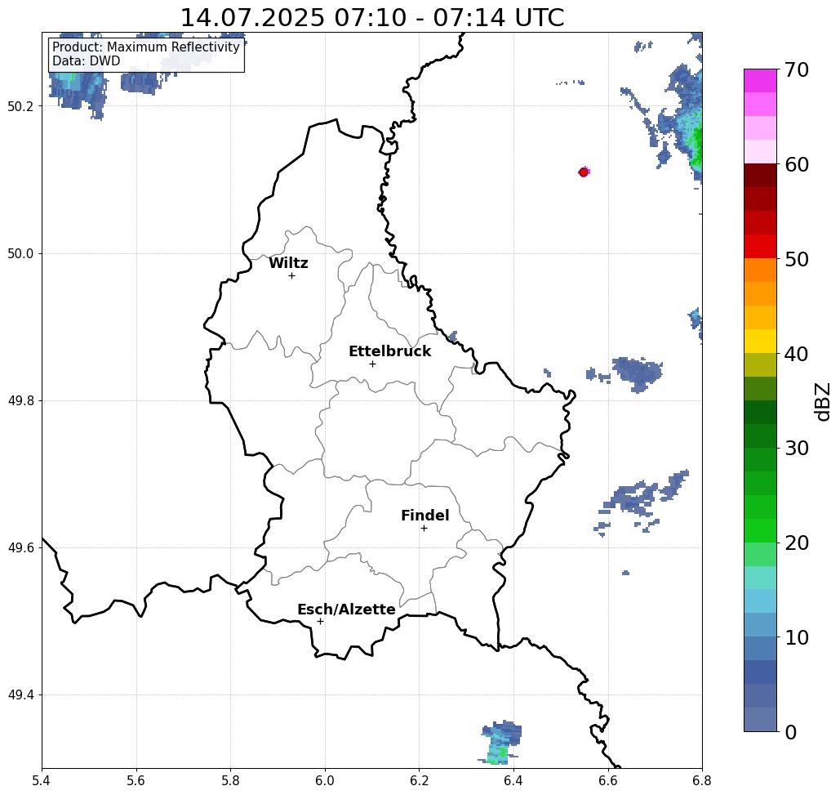This screenshot has width=840, height=795.
Task: Click the 5.8 longitude axis label
Action: pos(230,780)
